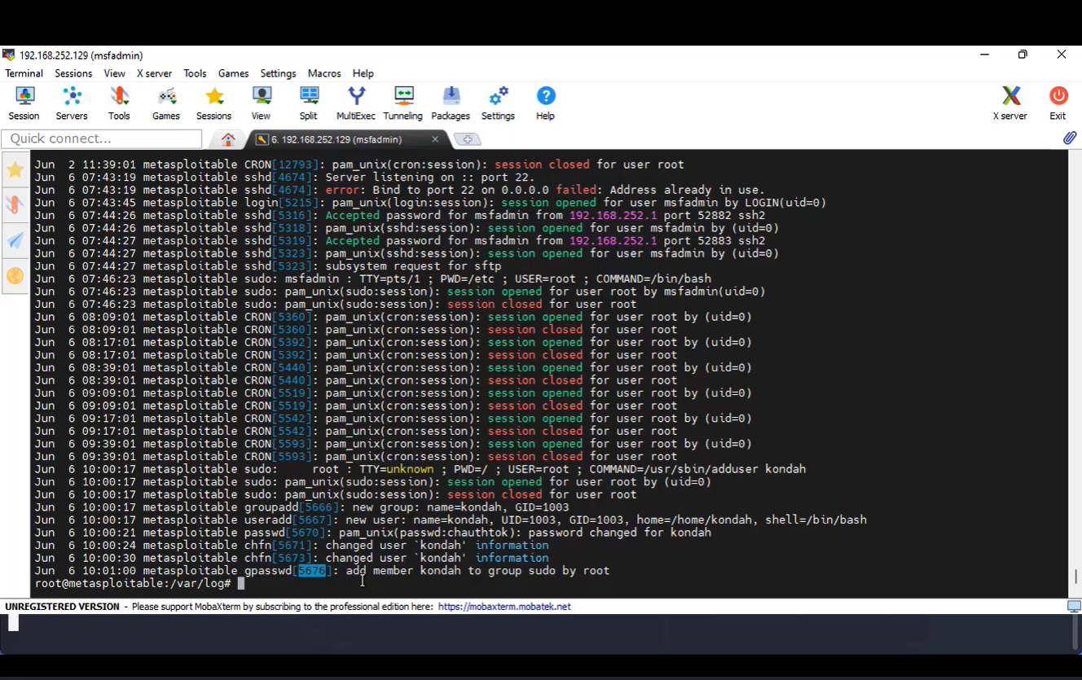Open the home tab icon
This screenshot has height=680, width=1082.
point(228,139)
